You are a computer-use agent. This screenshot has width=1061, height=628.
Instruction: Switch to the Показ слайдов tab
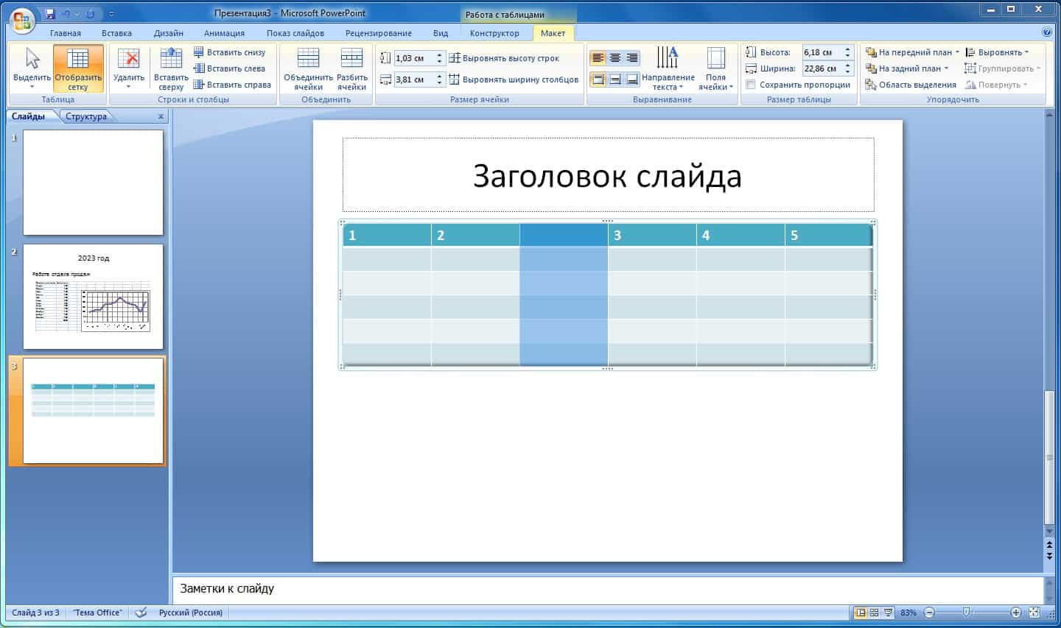[295, 33]
